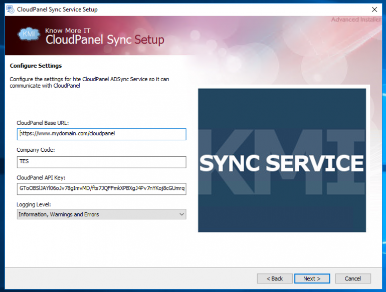
Task: Click the 'Advanced Installer' text
Action: tap(356, 20)
